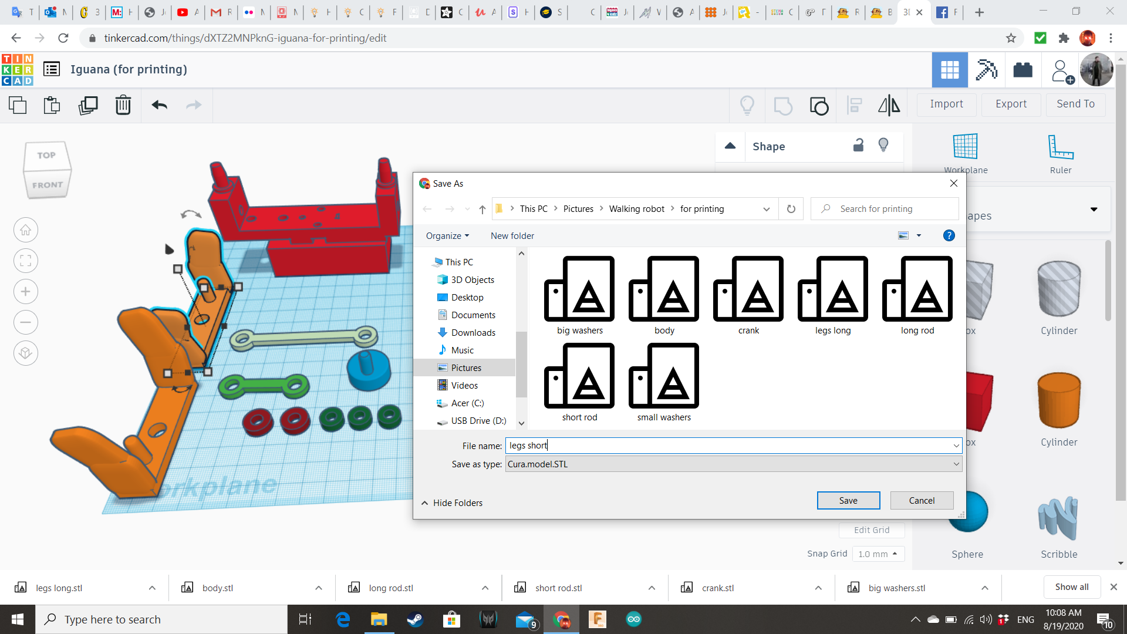This screenshot has height=634, width=1127.
Task: Click Walking robot in the breadcrumb path
Action: tap(636, 209)
